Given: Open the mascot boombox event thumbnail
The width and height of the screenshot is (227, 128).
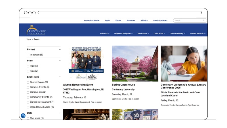Looking at the screenshot, I should (135, 114).
